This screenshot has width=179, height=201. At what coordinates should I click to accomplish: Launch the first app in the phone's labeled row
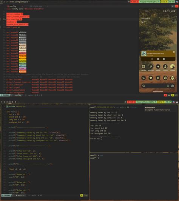144,66
